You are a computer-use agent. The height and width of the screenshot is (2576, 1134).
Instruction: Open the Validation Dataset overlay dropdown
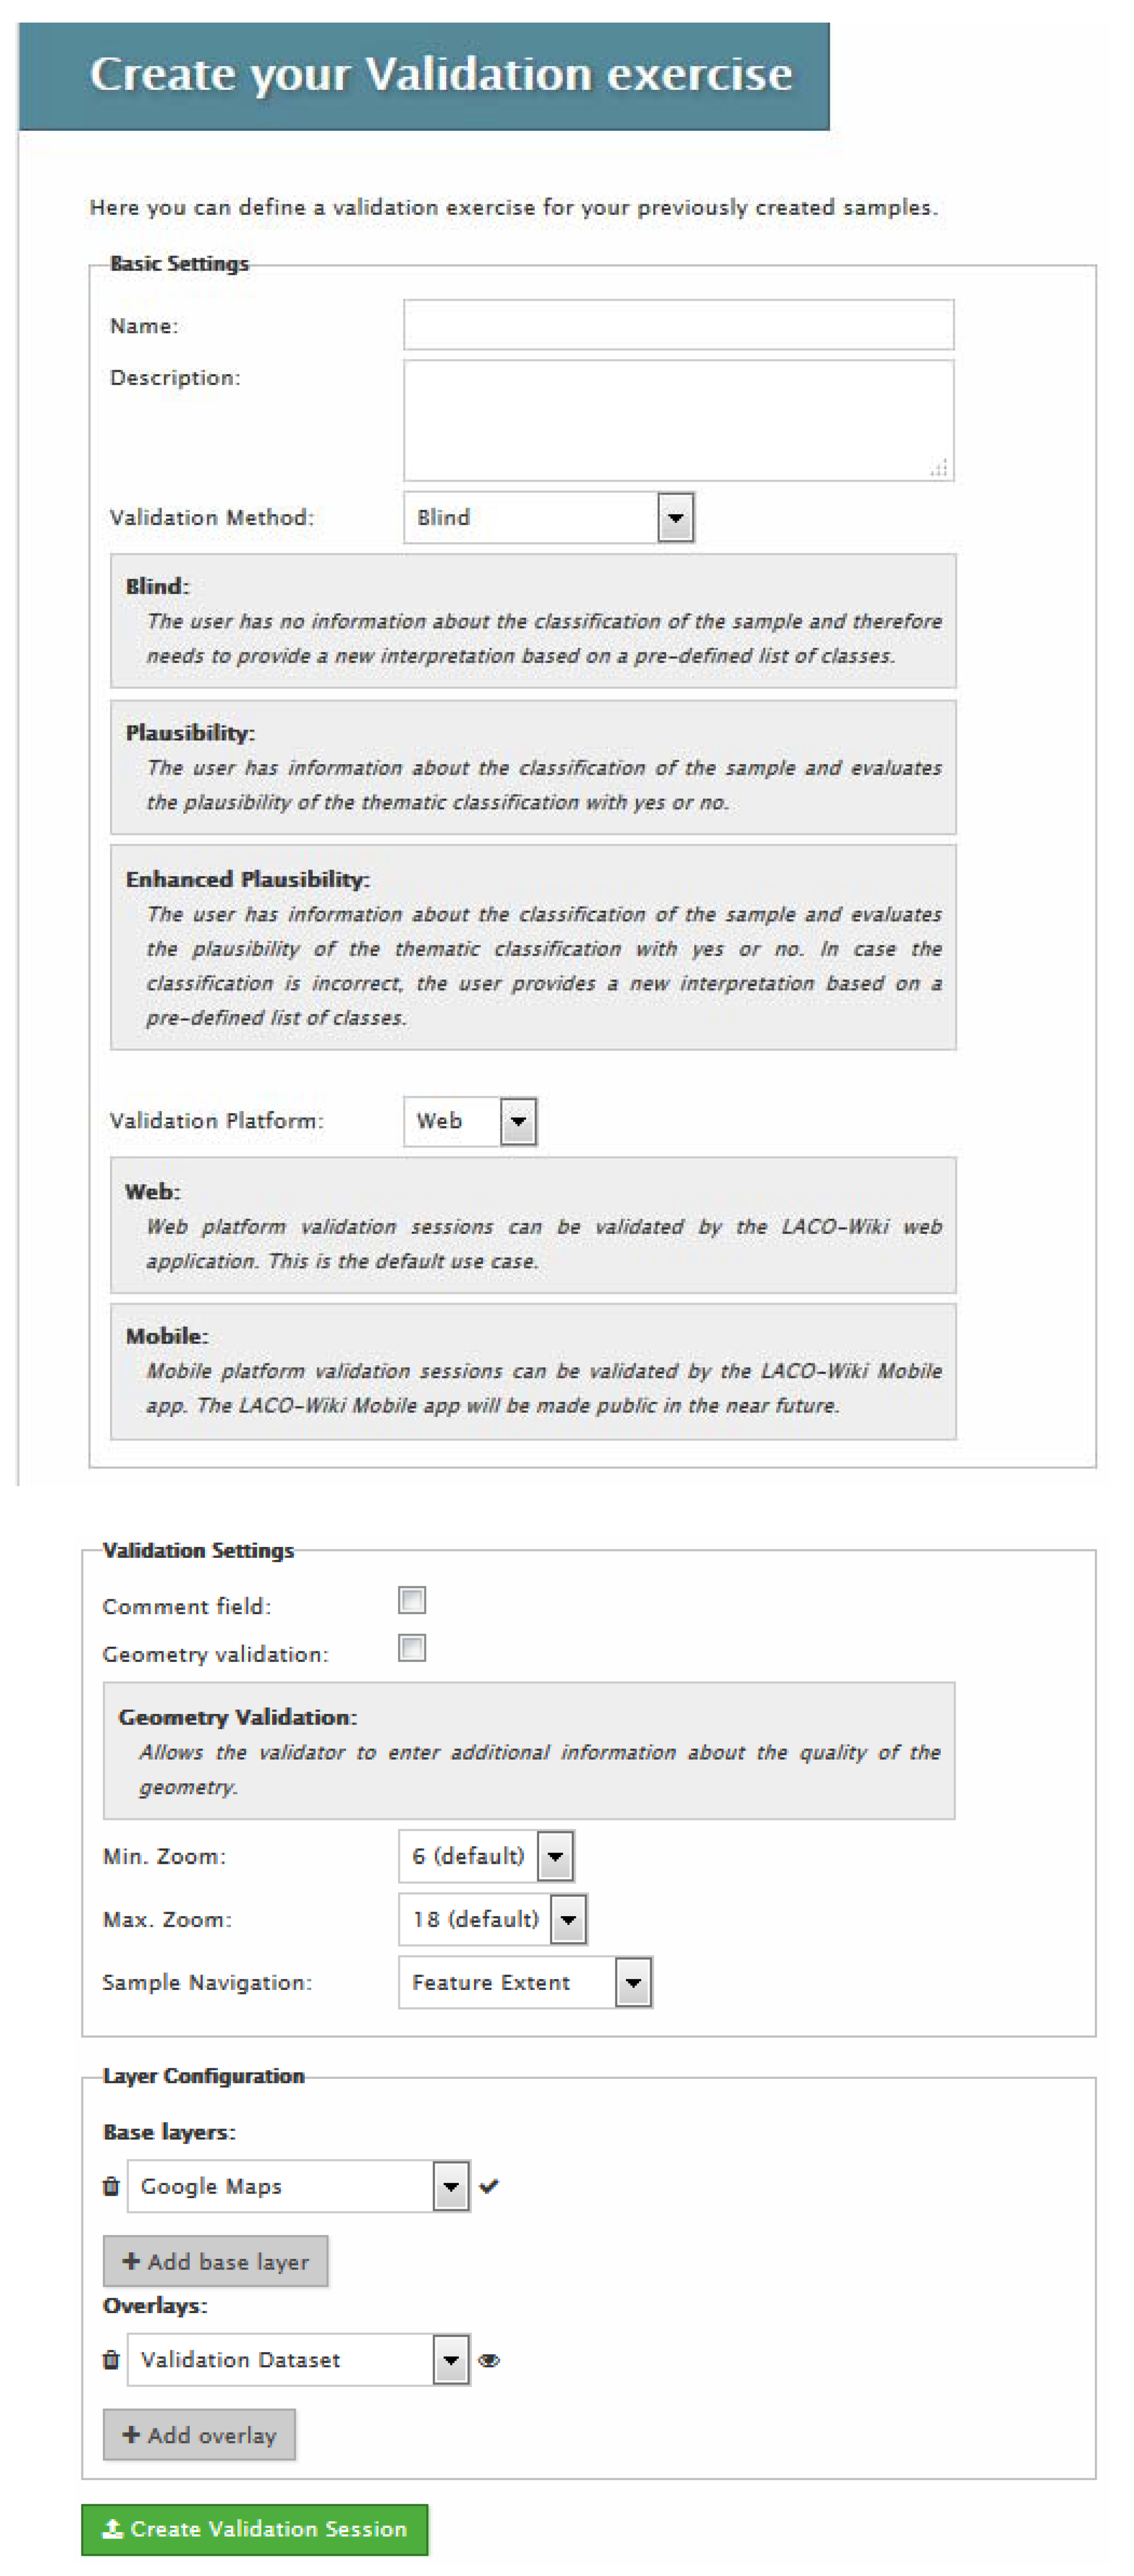pyautogui.click(x=450, y=2359)
